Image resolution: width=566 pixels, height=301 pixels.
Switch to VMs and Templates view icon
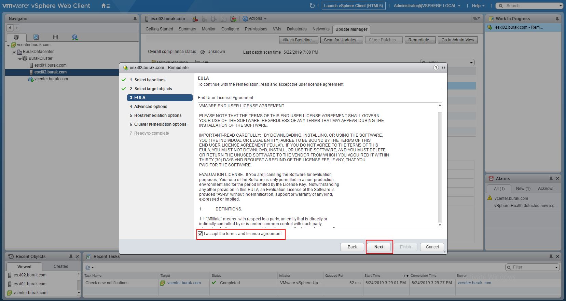pyautogui.click(x=36, y=37)
